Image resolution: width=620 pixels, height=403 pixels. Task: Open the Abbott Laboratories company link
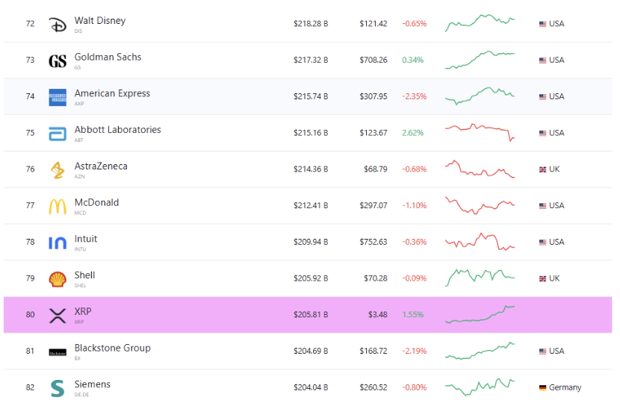(x=117, y=130)
